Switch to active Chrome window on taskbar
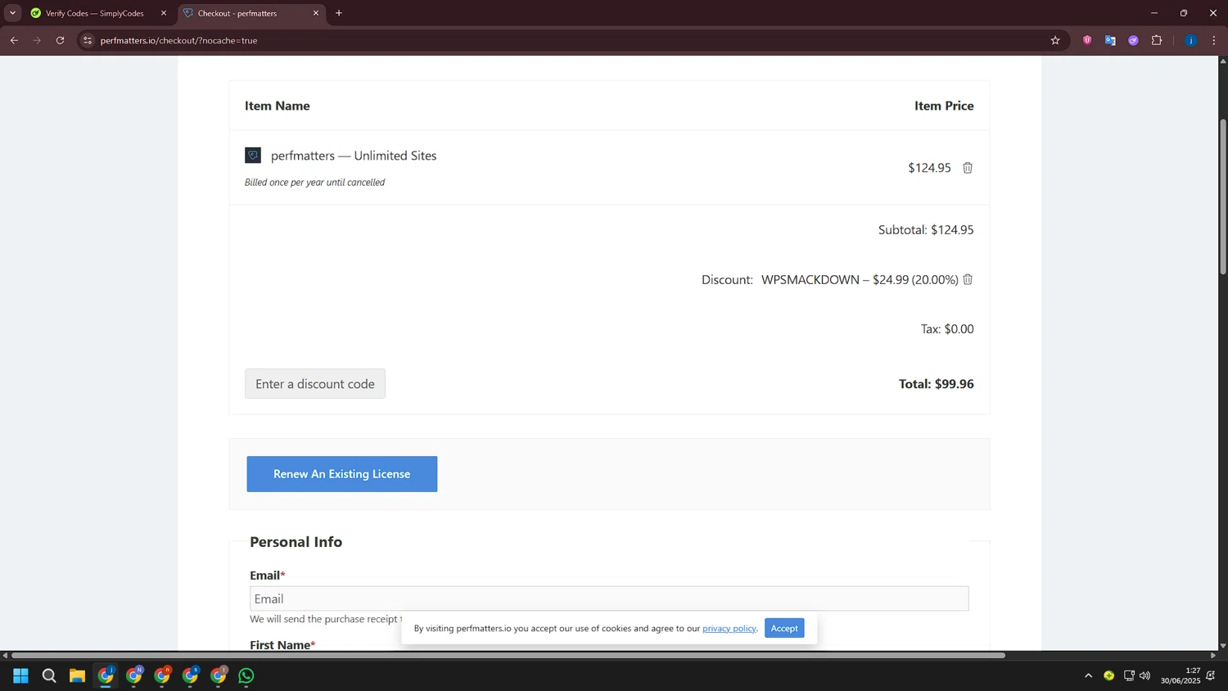The image size is (1228, 691). (x=106, y=675)
